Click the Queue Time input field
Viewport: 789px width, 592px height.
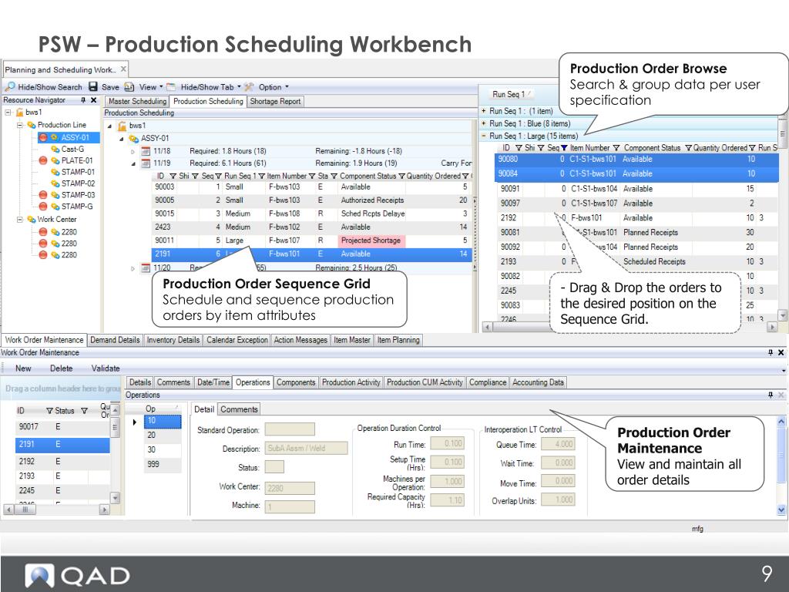coord(558,444)
